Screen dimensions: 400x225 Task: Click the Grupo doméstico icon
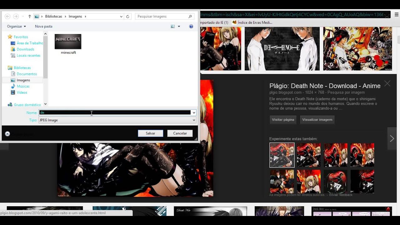click(10, 105)
